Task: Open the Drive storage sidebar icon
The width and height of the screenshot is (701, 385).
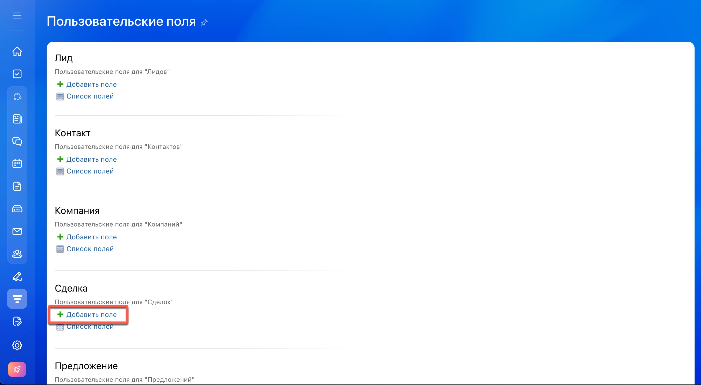Action: (x=17, y=209)
